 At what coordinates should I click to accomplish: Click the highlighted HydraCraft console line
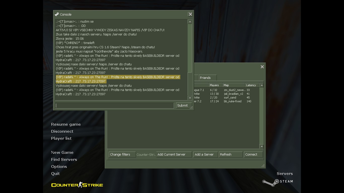tap(81, 81)
